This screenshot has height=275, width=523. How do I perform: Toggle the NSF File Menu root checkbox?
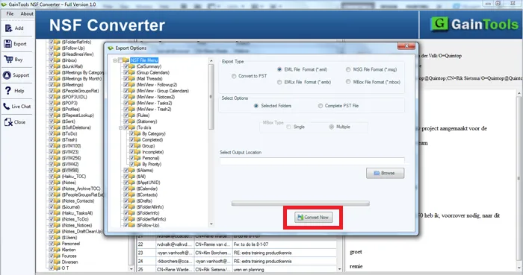[120, 60]
